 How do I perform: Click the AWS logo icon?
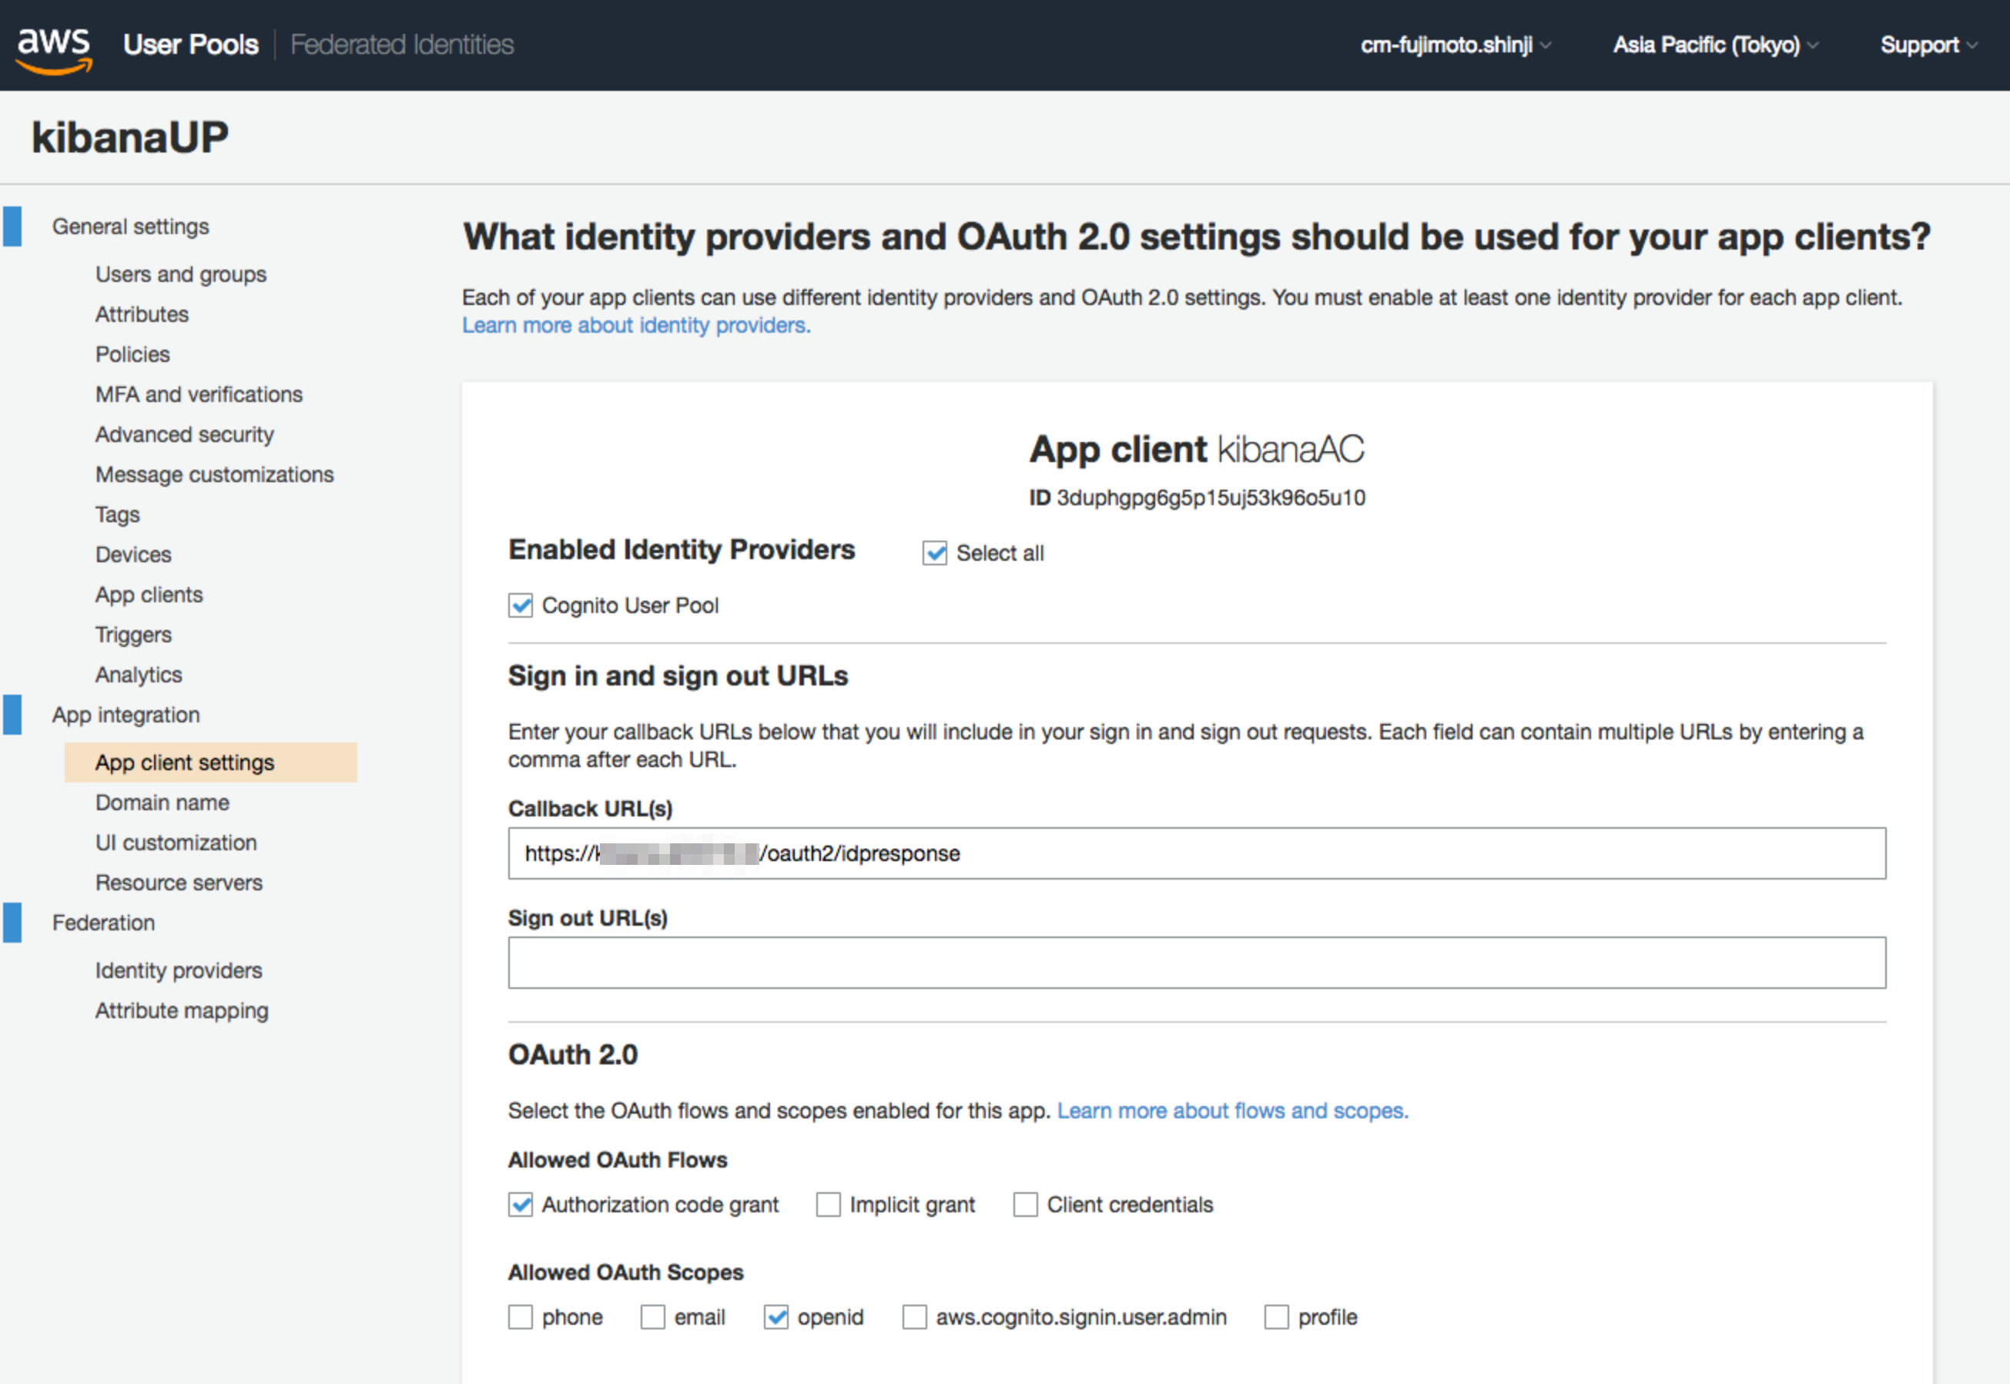tap(54, 47)
